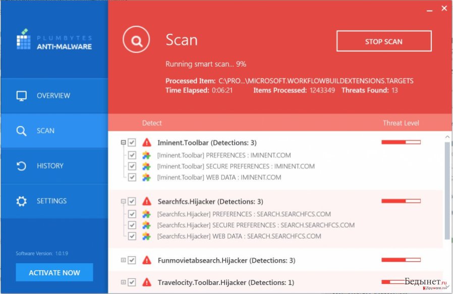Viewport: 453px width, 294px height.
Task: Click the Detect column header
Action: 152,123
